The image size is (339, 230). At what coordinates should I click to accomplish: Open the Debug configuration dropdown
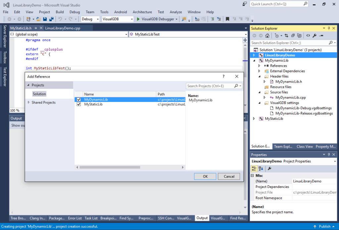coord(97,19)
